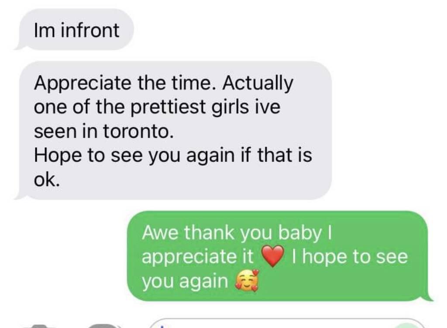Select the green "Awe thank you baby" bubble

click(280, 256)
